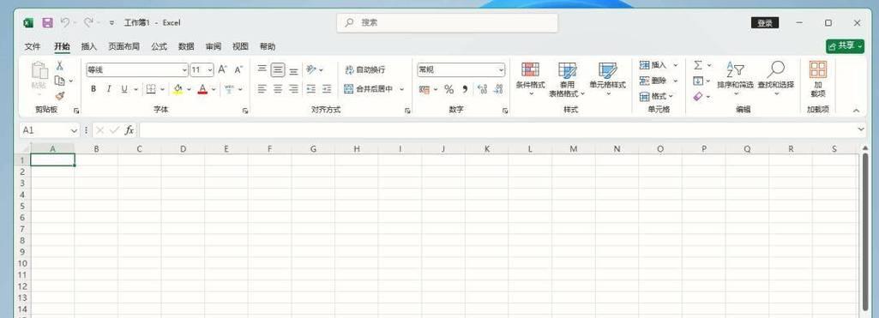
Task: Increase font size with larger A icon
Action: pos(223,70)
